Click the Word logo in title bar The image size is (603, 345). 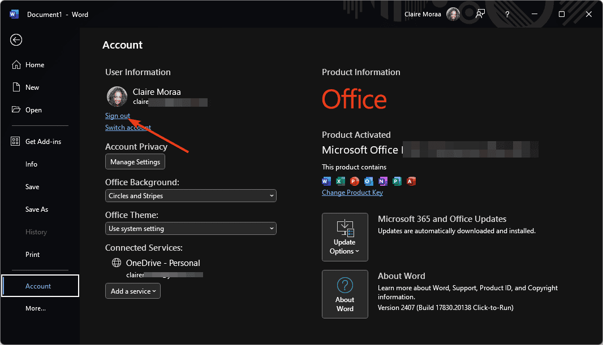click(x=14, y=14)
